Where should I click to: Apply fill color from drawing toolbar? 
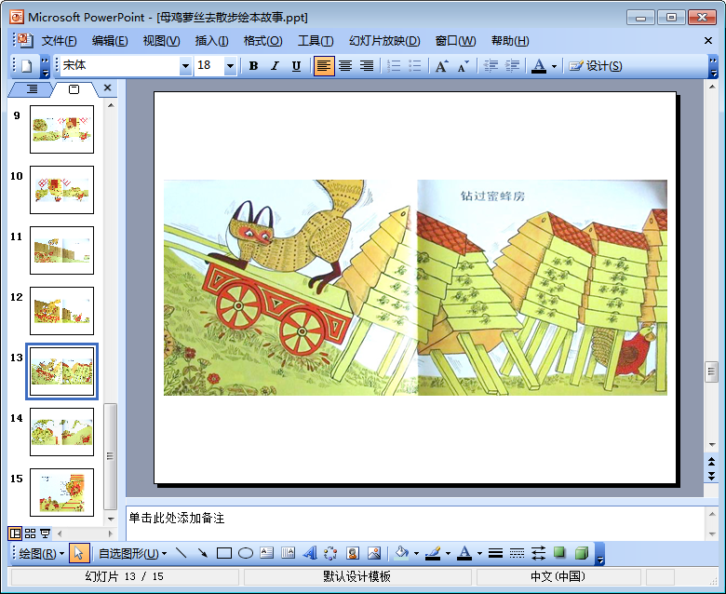tap(401, 554)
